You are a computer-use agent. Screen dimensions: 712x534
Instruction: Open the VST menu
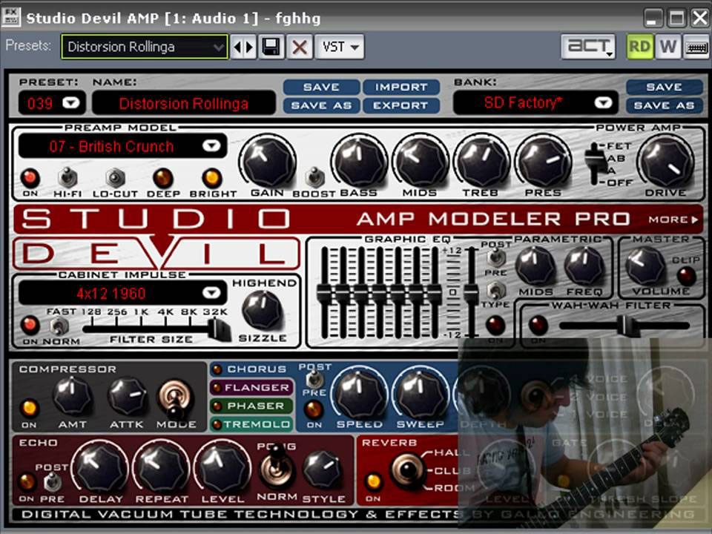340,47
